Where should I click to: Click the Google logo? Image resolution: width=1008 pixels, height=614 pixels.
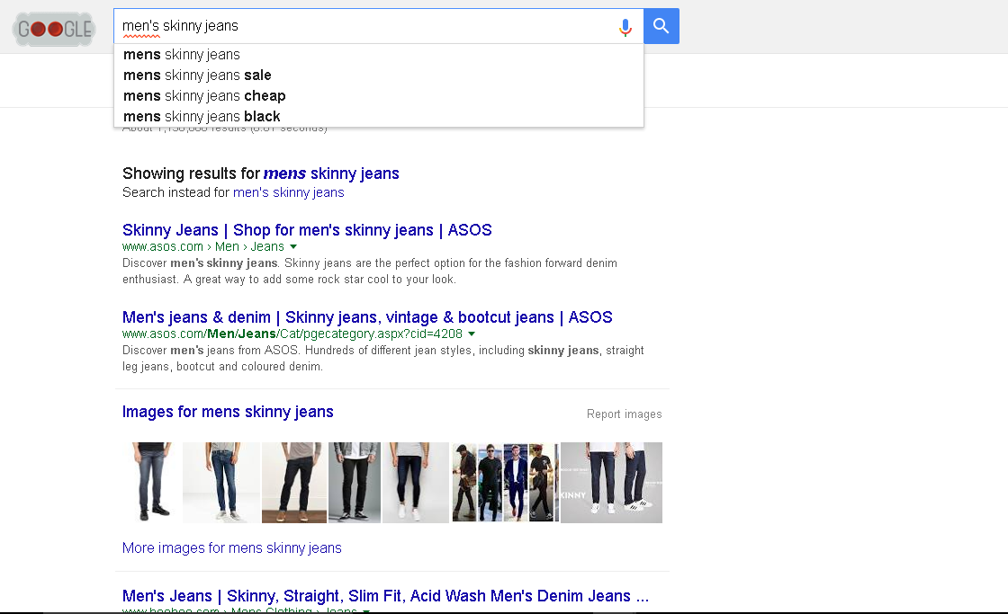[x=55, y=29]
